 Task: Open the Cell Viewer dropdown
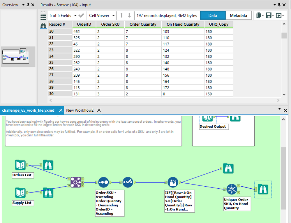[113, 16]
